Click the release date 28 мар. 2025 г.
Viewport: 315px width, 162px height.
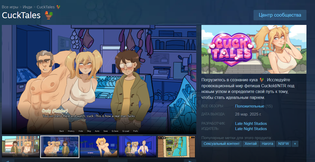coord(248,114)
